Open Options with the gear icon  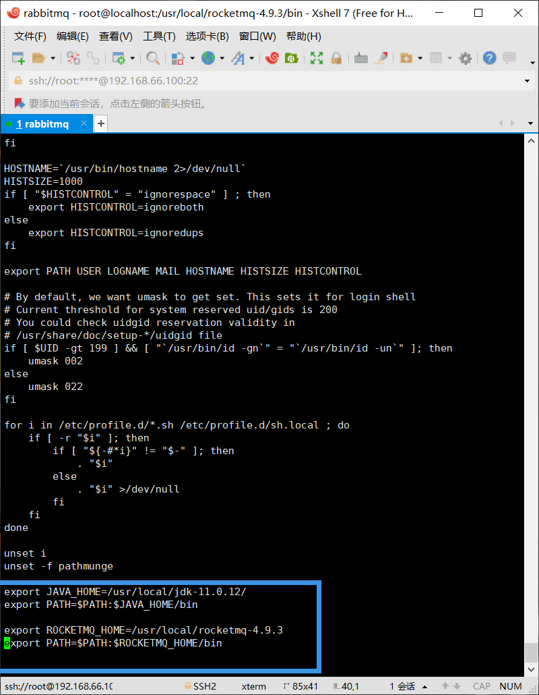[x=465, y=58]
